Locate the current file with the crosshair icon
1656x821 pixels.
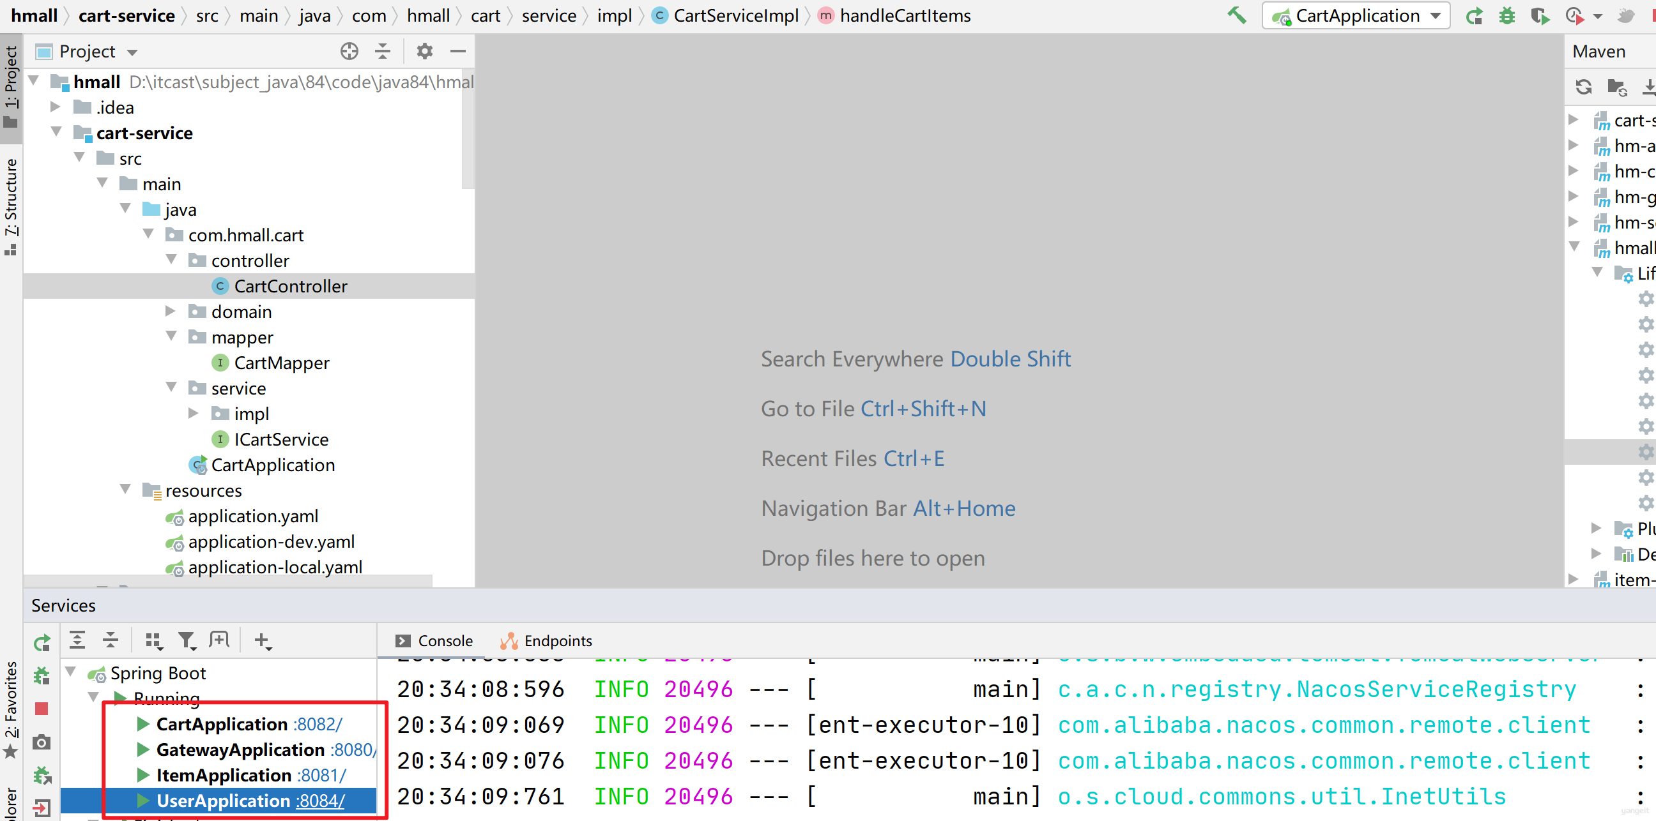click(x=349, y=50)
